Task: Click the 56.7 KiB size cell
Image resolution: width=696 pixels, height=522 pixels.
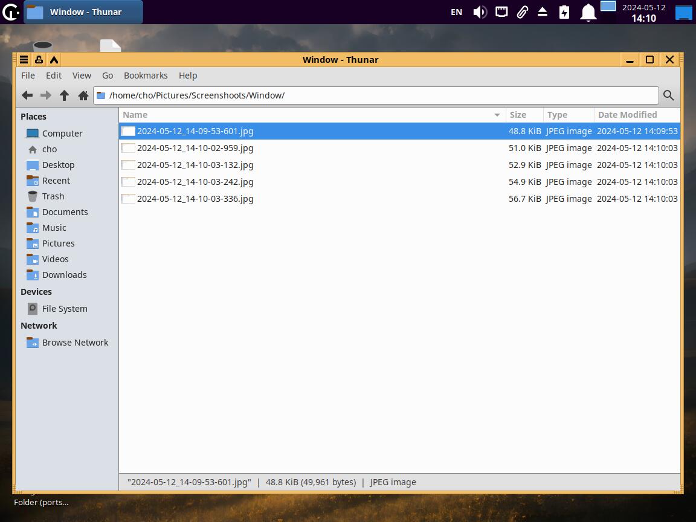Action: click(x=524, y=198)
